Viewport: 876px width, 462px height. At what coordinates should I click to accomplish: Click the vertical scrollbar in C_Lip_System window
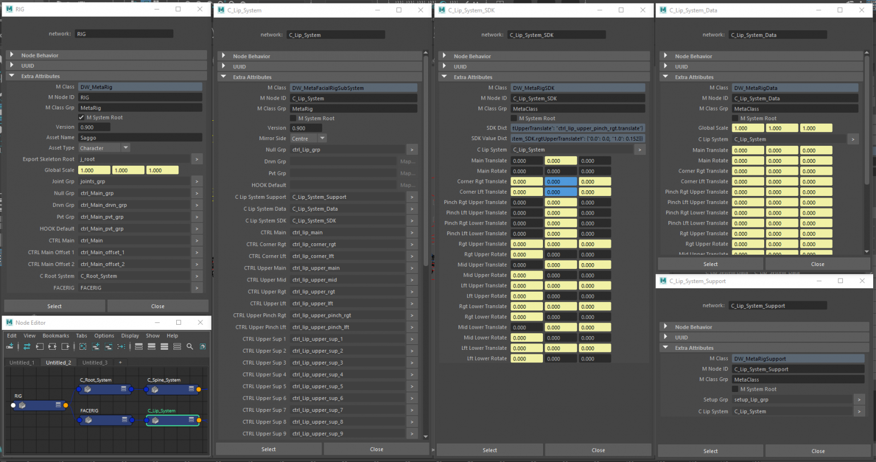pyautogui.click(x=425, y=160)
